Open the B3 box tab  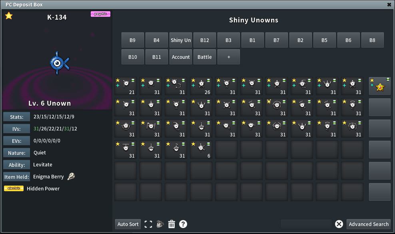pyautogui.click(x=229, y=40)
